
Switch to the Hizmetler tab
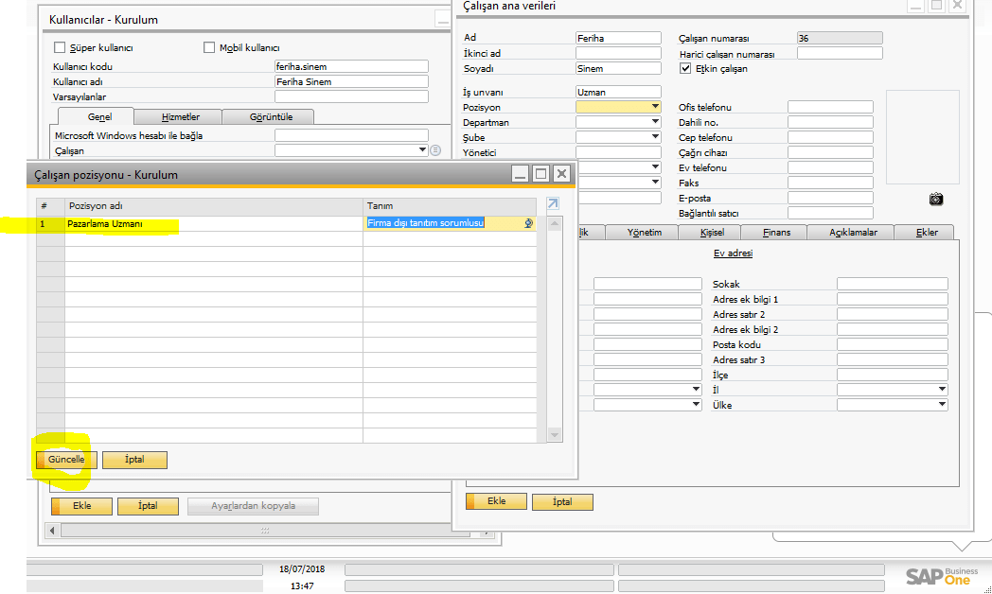[x=179, y=117]
